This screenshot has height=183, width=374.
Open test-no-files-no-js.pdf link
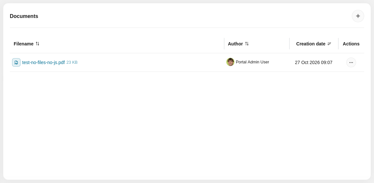click(43, 62)
